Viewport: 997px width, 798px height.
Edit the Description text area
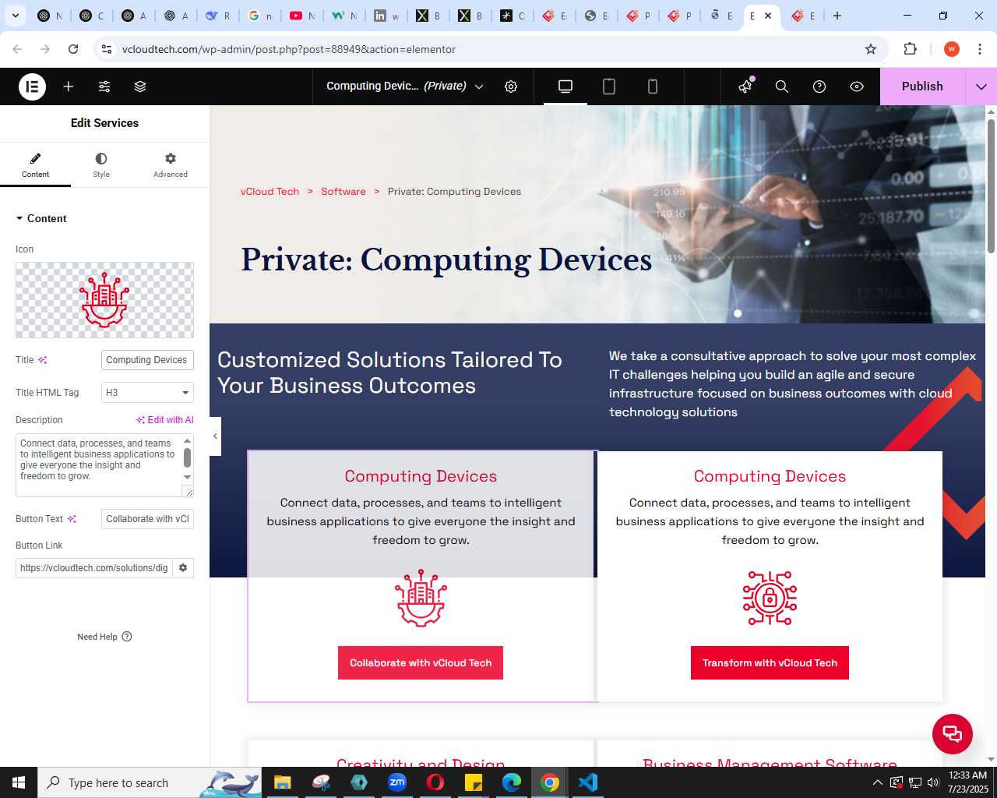tap(98, 465)
